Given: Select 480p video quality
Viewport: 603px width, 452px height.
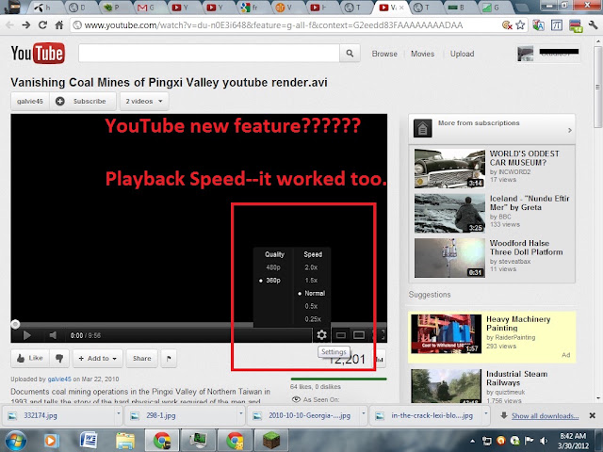Looking at the screenshot, I should (273, 267).
